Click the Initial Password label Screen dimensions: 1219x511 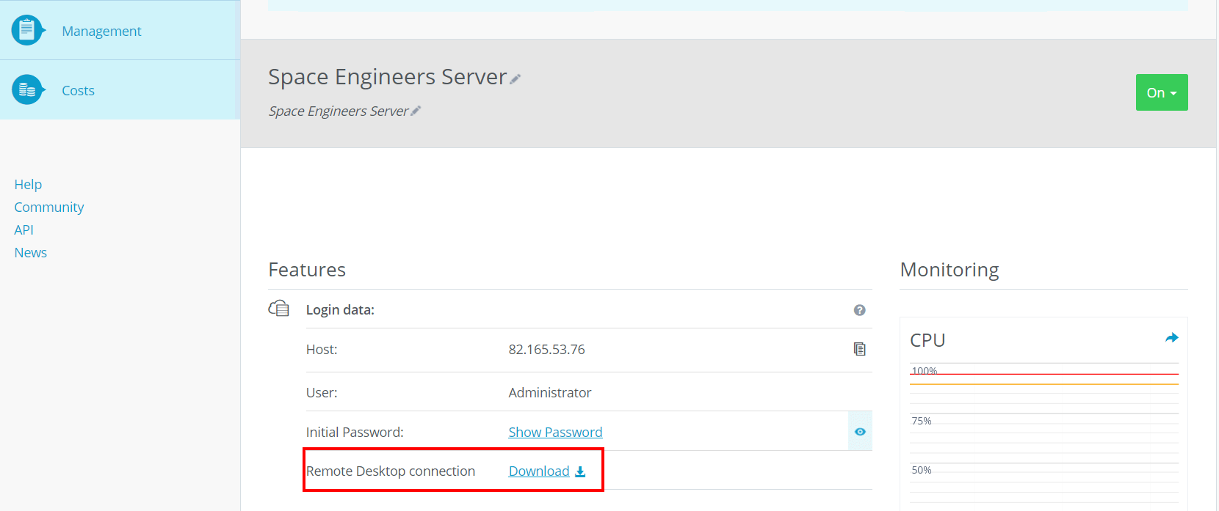tap(355, 432)
